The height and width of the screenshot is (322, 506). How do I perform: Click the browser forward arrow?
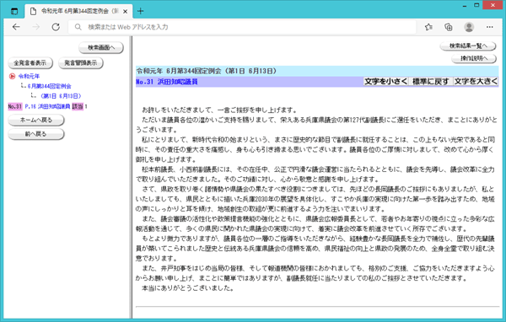click(x=35, y=27)
